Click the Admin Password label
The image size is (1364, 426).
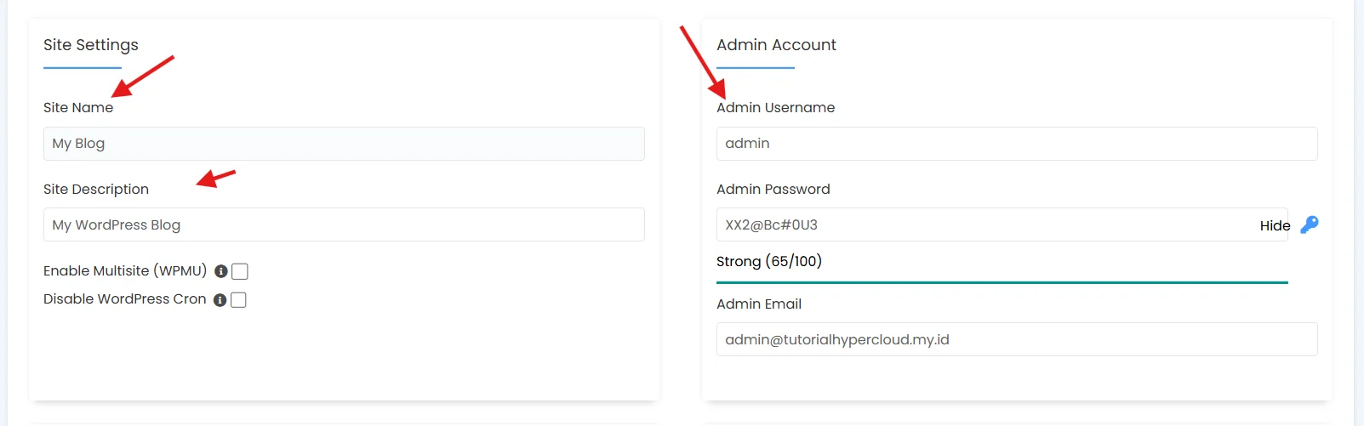tap(773, 189)
